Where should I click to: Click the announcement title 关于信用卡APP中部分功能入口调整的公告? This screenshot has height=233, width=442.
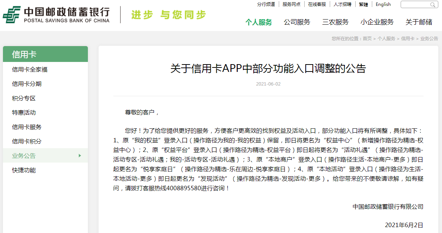pyautogui.click(x=268, y=68)
